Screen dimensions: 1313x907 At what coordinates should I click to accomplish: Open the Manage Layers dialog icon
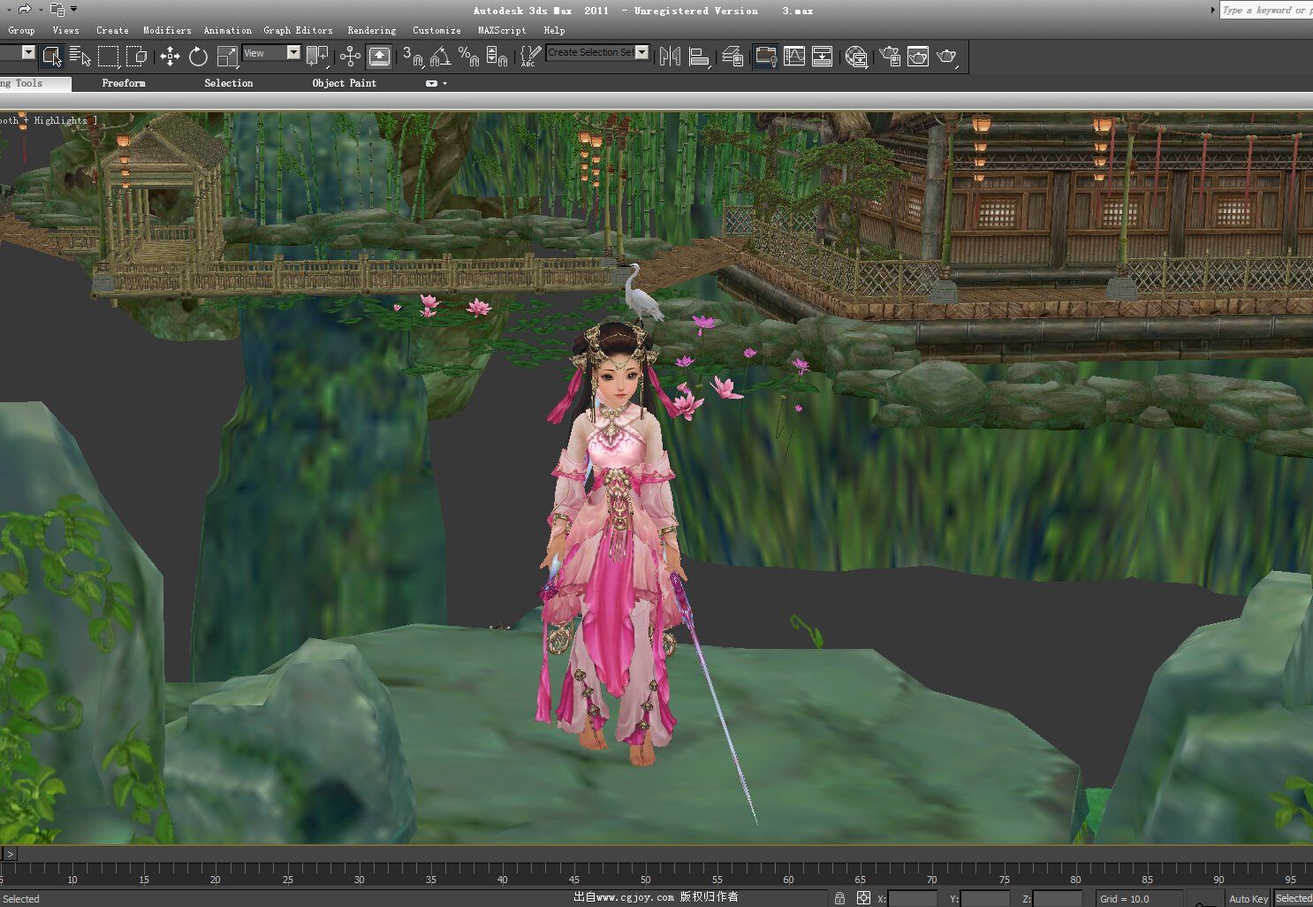[732, 57]
